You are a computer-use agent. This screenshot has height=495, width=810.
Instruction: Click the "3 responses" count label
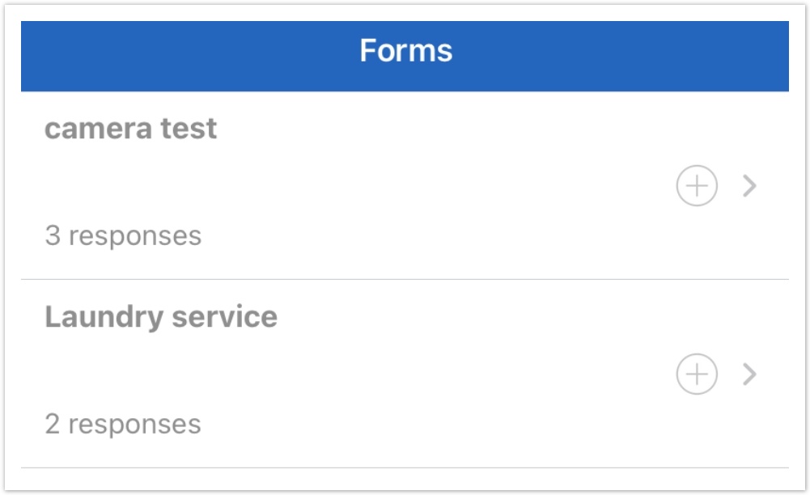123,235
